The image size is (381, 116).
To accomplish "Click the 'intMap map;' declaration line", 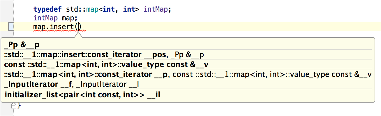I will tap(55, 18).
